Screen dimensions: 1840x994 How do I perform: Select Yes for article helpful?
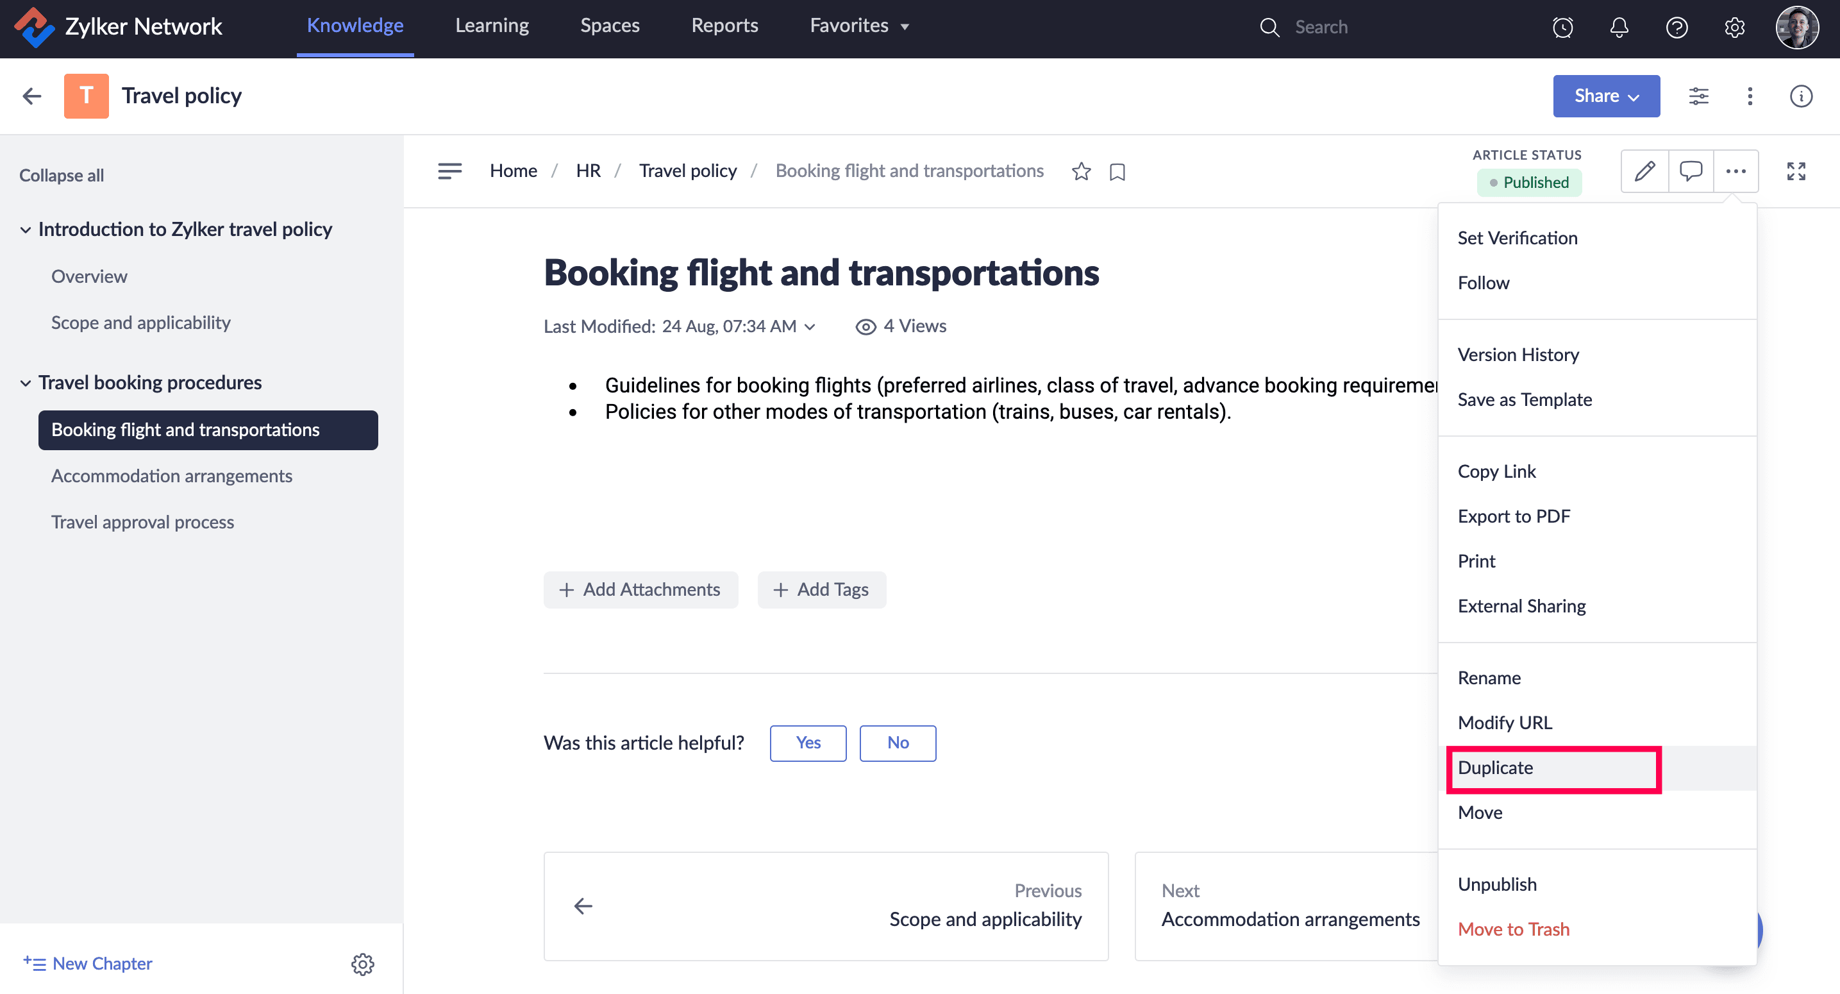point(808,743)
